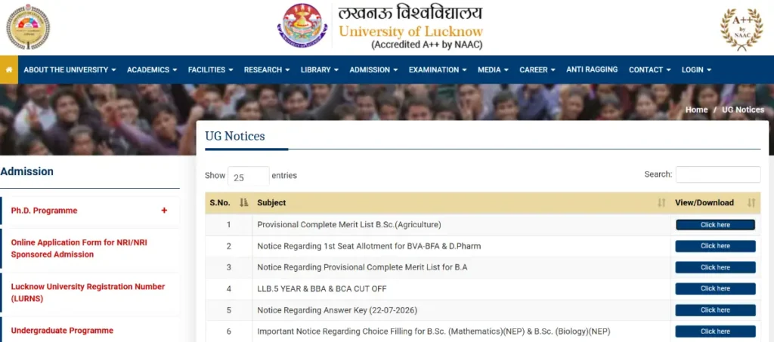Sort by View/Download column icon
Screen dimensions: 774x342
pyautogui.click(x=751, y=202)
